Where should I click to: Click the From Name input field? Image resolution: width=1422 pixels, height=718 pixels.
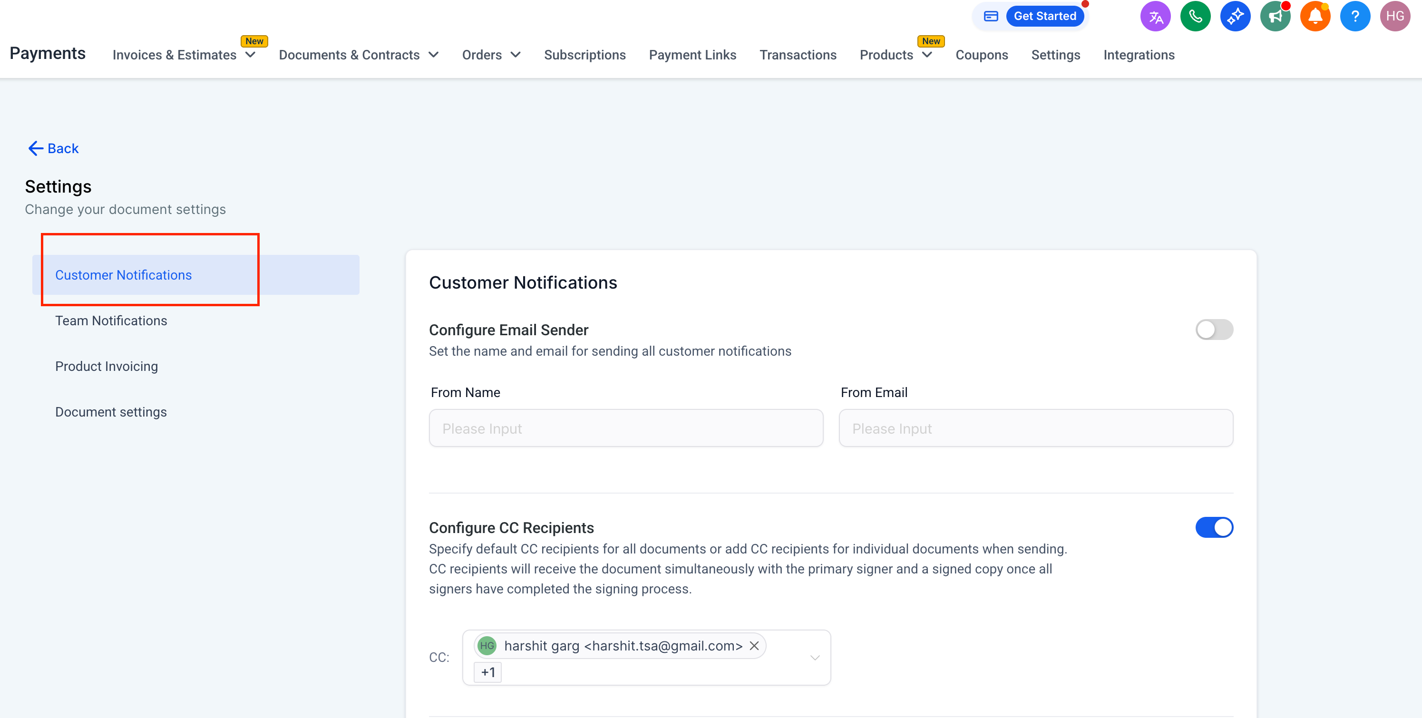(626, 428)
